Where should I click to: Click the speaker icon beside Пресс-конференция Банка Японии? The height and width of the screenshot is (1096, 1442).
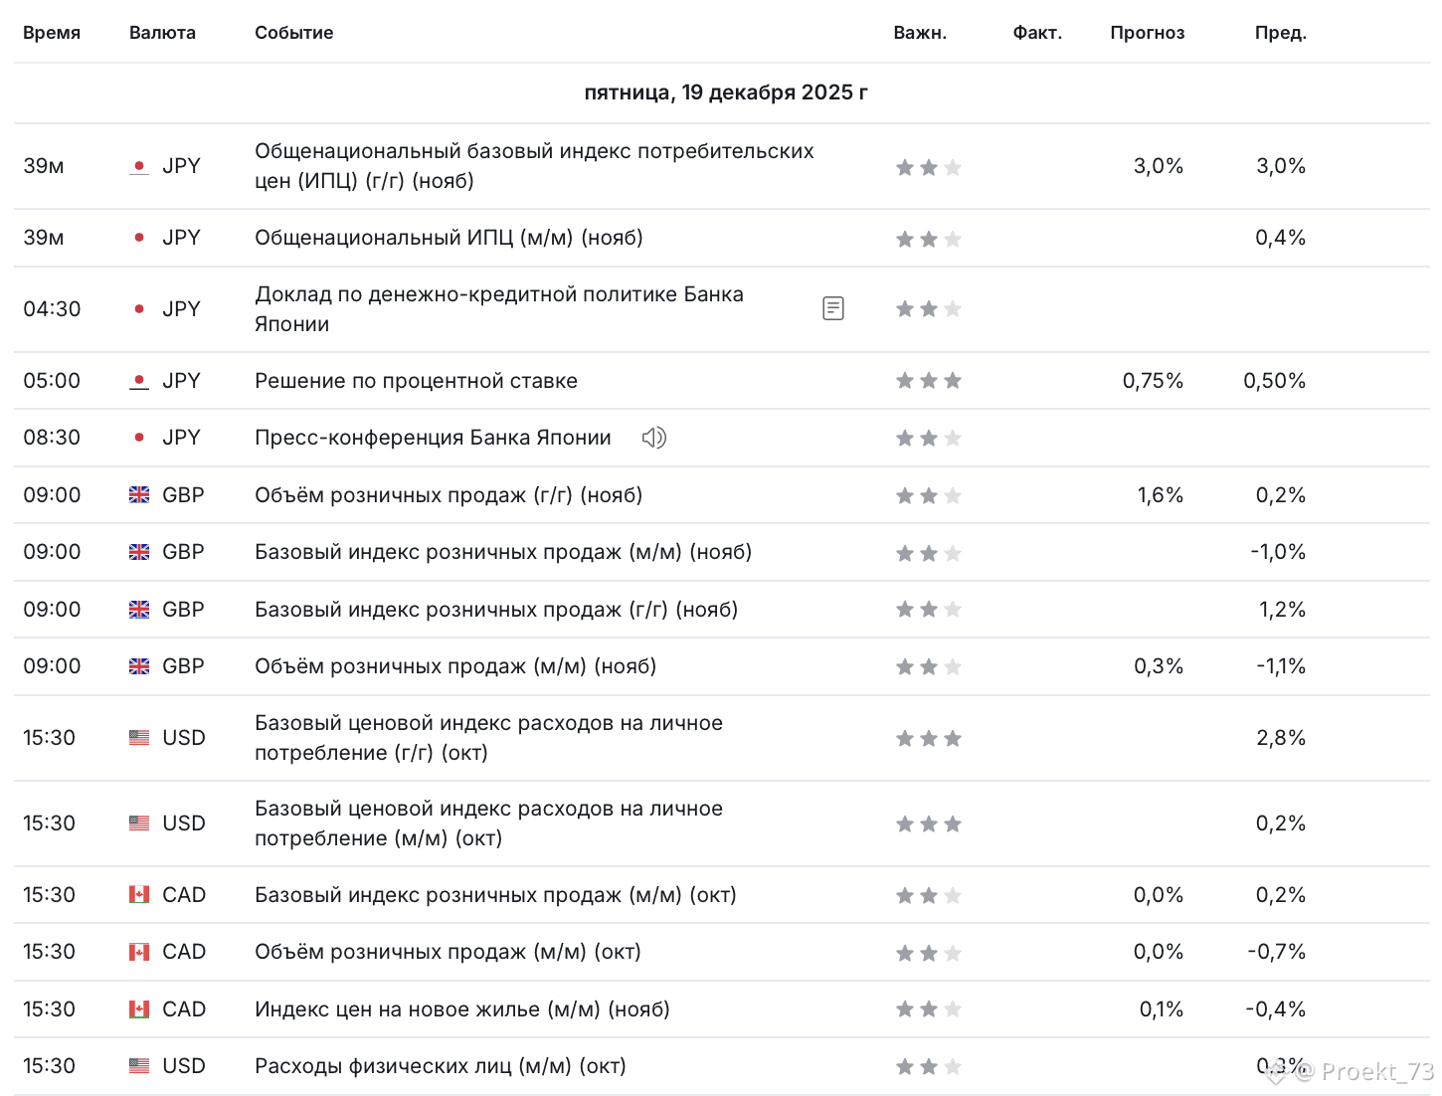click(x=653, y=438)
